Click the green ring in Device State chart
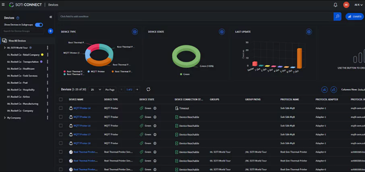Viewport: 365px width, 172px height. (x=186, y=56)
